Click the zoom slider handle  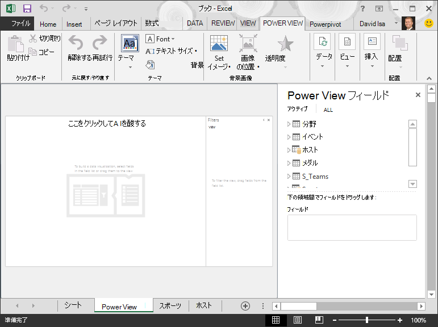(x=367, y=320)
